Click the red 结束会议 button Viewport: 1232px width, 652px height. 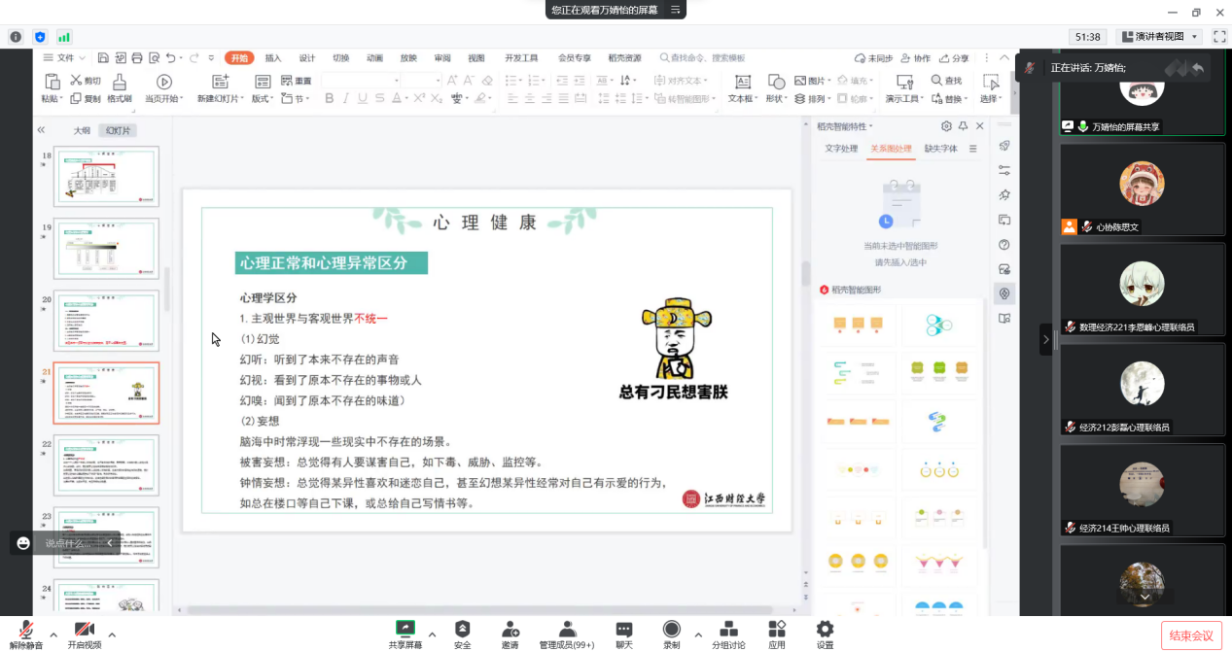coord(1191,635)
